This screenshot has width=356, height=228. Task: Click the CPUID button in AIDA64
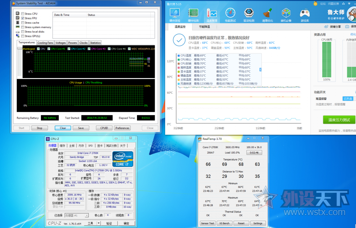click(x=104, y=128)
